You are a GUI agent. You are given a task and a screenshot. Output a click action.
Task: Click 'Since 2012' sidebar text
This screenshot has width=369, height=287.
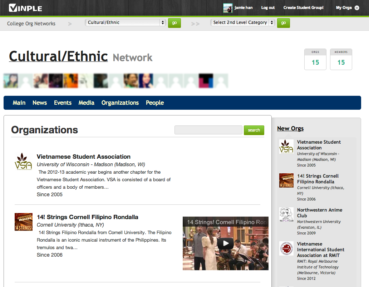point(306,278)
